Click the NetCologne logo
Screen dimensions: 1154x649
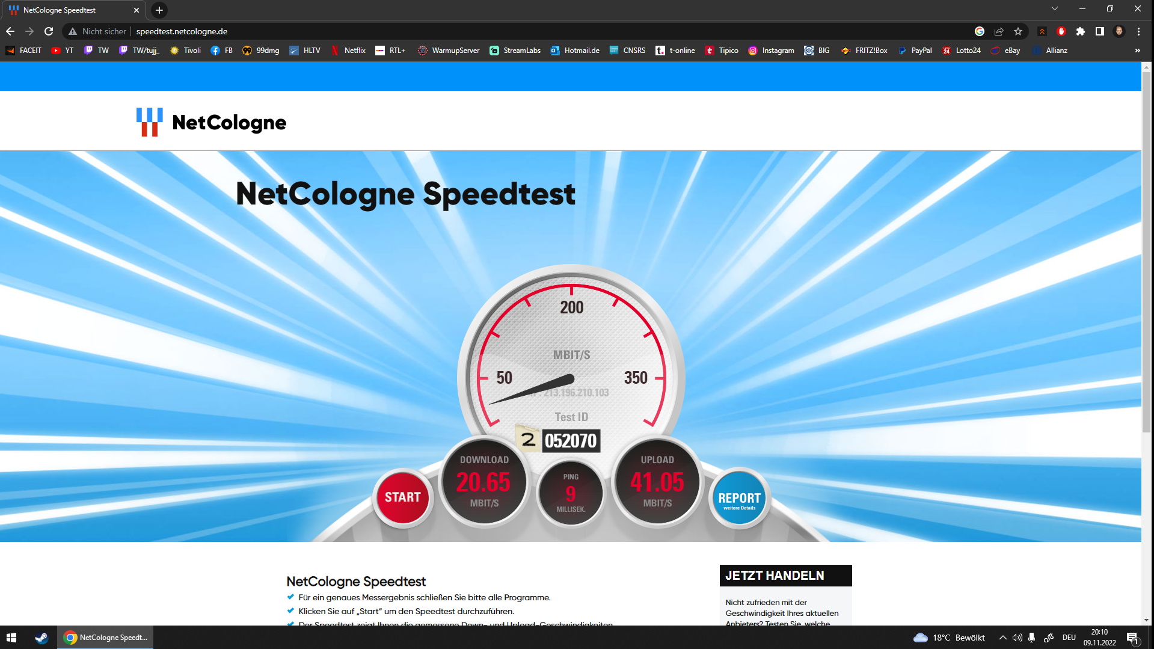[x=211, y=122]
